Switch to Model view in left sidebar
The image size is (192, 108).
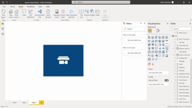click(x=3, y=34)
